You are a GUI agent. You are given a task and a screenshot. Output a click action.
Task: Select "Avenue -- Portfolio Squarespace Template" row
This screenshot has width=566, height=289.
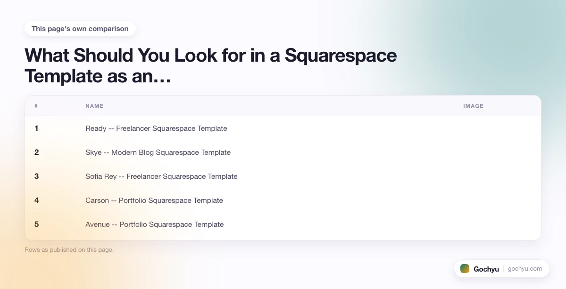[x=283, y=224]
